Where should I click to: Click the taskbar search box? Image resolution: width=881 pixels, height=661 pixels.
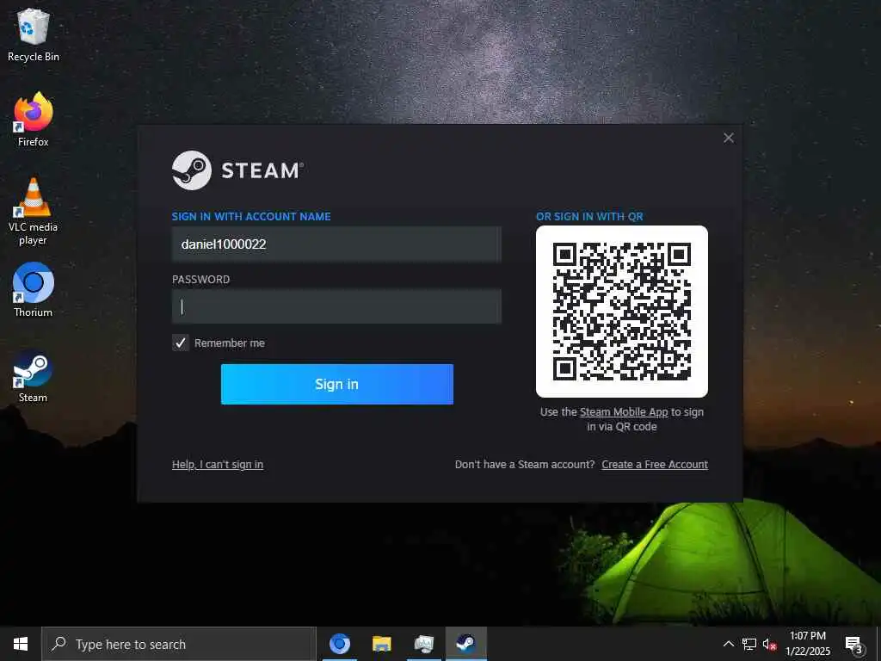pyautogui.click(x=179, y=644)
